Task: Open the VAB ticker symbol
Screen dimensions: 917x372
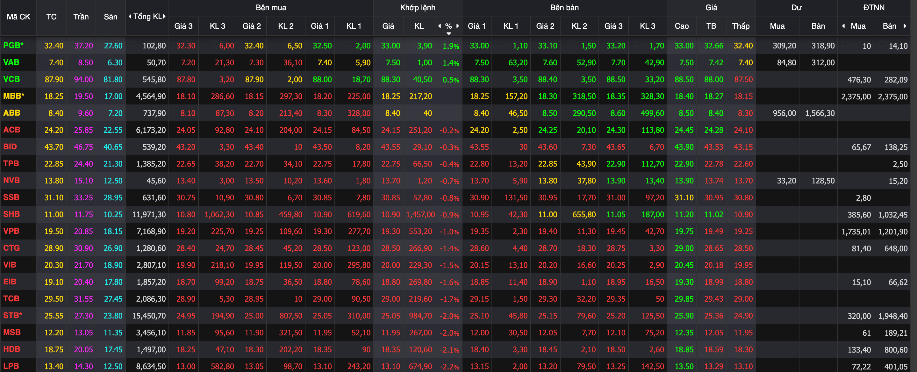Action: pyautogui.click(x=11, y=62)
